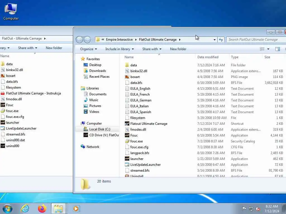This screenshot has height=214, width=286.
Task: Open the Windows Start menu
Action: click(8, 208)
